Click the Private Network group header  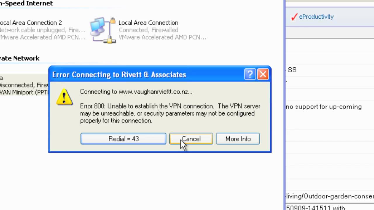tap(20, 58)
